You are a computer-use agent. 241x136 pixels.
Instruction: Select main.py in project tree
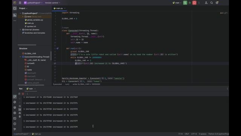click(29, 23)
